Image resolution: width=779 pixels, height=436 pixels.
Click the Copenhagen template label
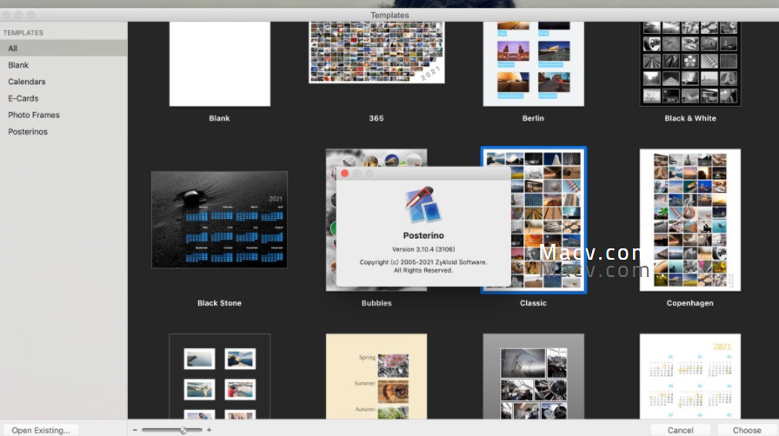tap(690, 303)
